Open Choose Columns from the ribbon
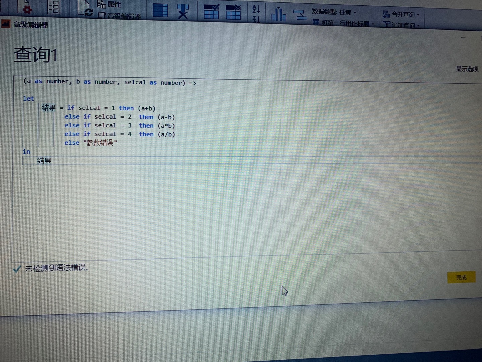This screenshot has height=362, width=482. tap(160, 10)
